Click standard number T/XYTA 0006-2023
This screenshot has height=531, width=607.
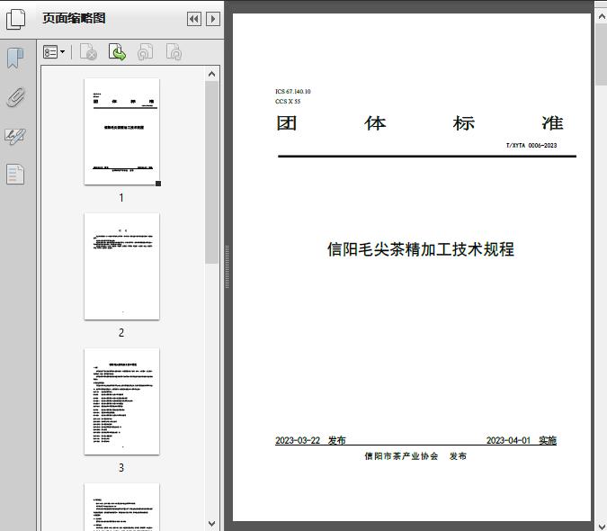[531, 145]
